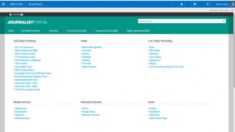This screenshot has width=235, height=132.
Task: Open Copyright & Fair Use Self-Help Guide
Action: tap(33, 73)
